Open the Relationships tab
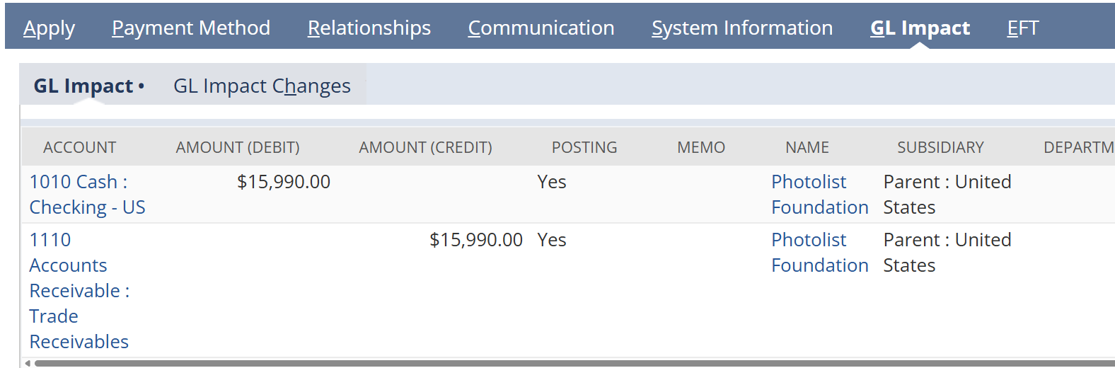 [x=369, y=28]
